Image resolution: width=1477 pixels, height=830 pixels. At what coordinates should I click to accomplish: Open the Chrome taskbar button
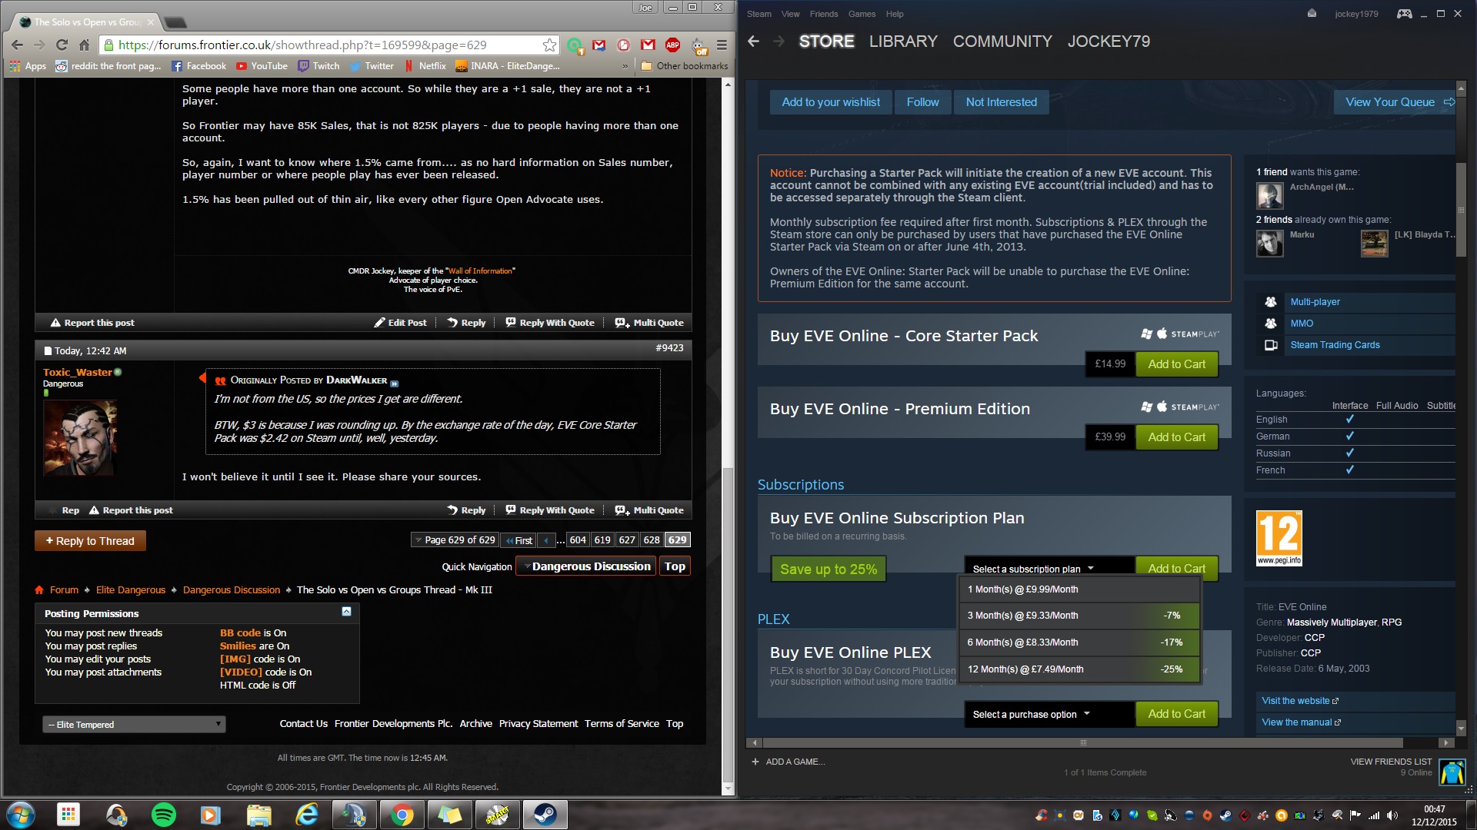(402, 815)
